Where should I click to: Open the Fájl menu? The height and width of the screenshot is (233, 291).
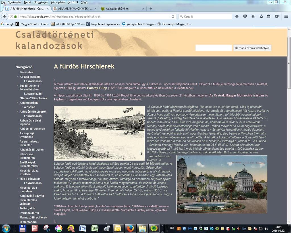[3, 2]
